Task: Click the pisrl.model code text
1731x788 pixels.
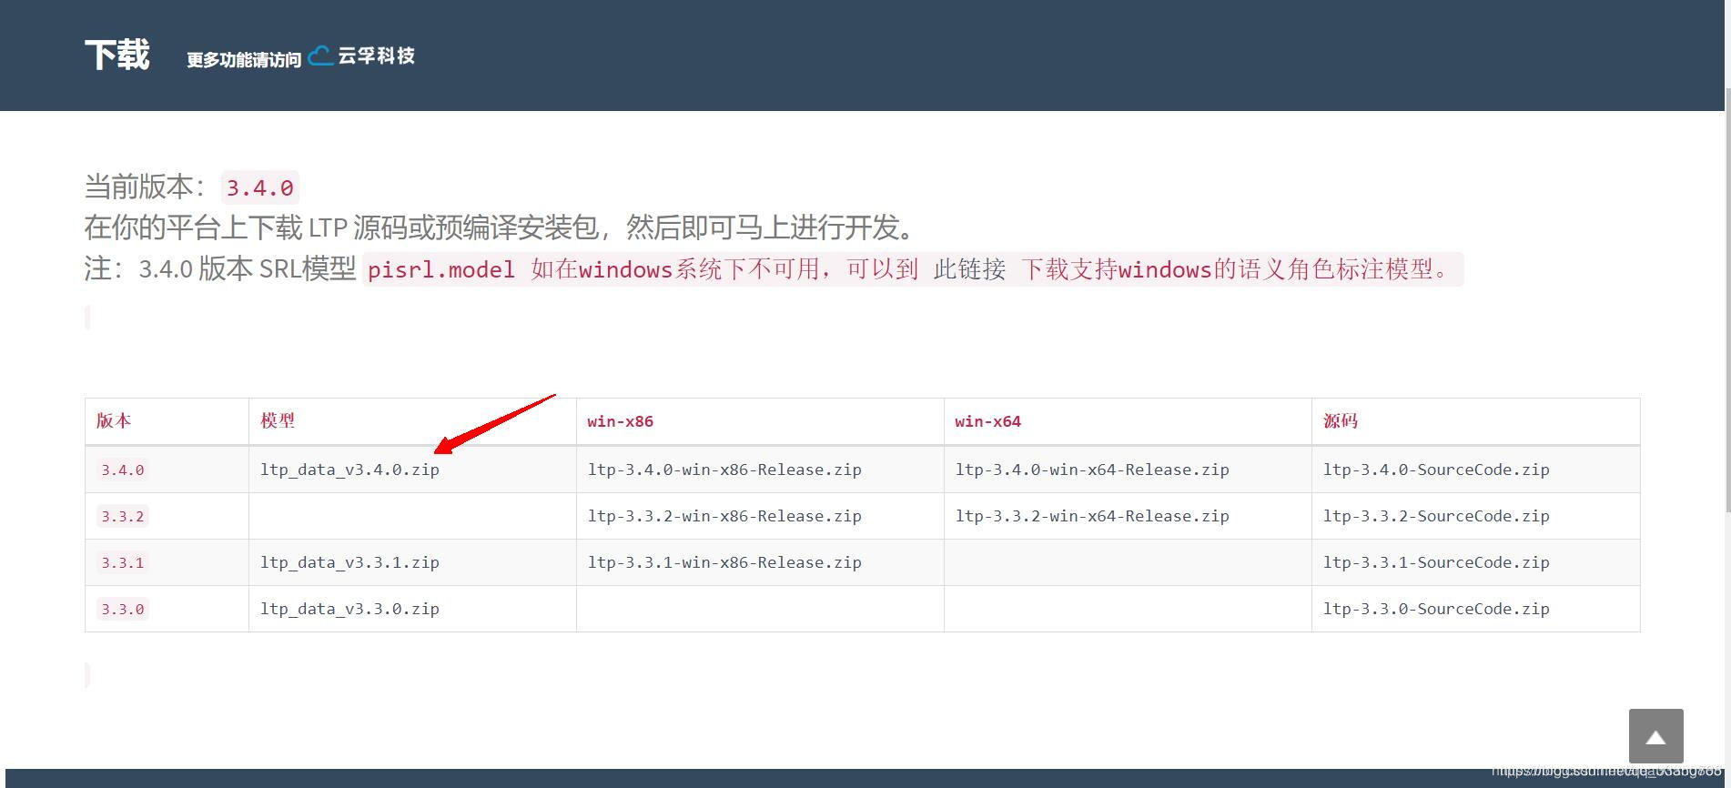Action: click(x=441, y=269)
